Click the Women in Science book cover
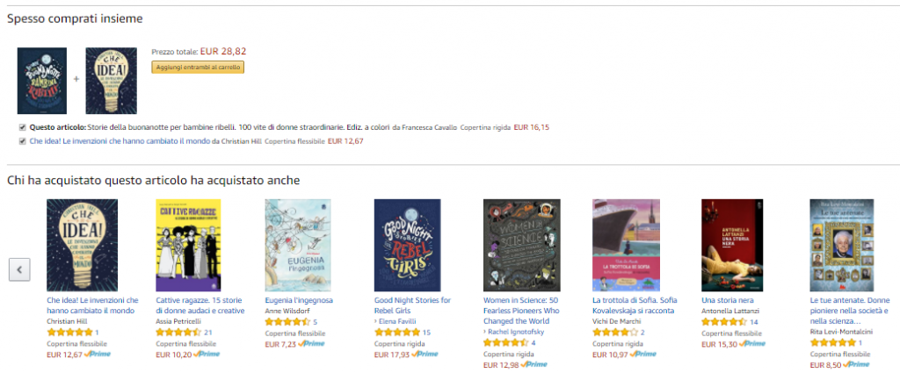This screenshot has height=373, width=900. [x=522, y=245]
